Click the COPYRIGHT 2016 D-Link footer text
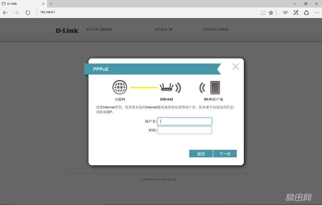The image size is (322, 205). (158, 179)
